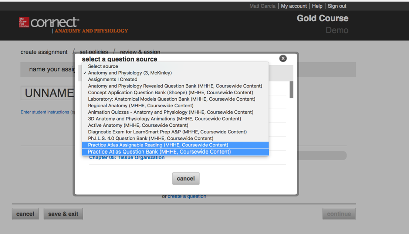Choose Diagnostic Exam for LearnSmart Prep A&P
Screen dimensions: 409x234
click(175, 132)
